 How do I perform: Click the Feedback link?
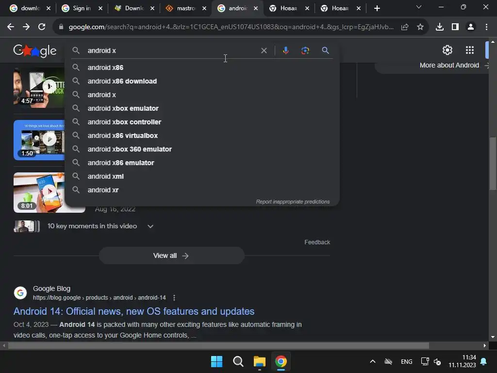[x=317, y=242]
